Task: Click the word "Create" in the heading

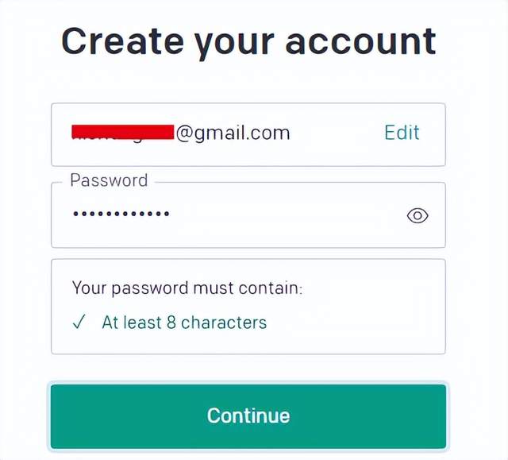Action: pyautogui.click(x=120, y=41)
